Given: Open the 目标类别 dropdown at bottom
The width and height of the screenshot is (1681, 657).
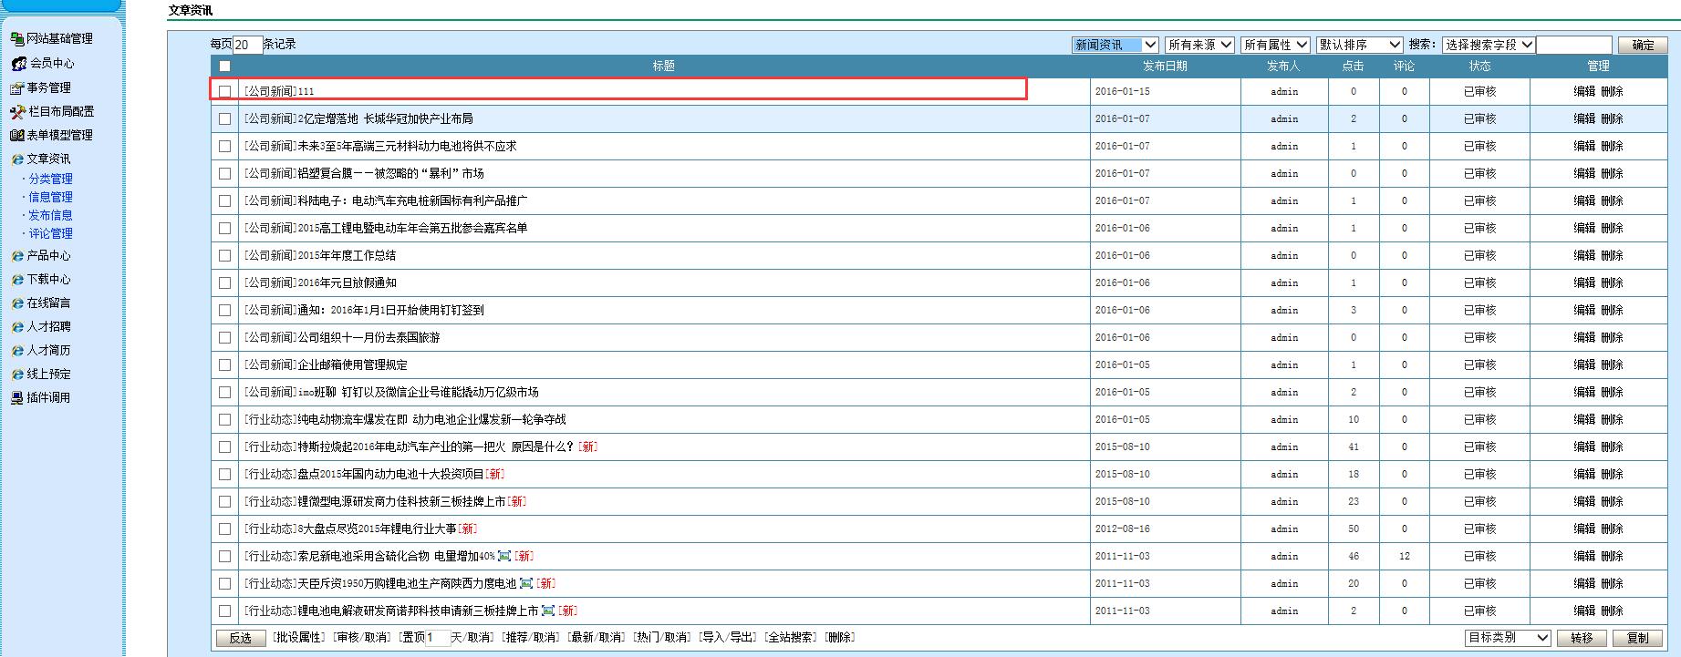Looking at the screenshot, I should pyautogui.click(x=1507, y=638).
